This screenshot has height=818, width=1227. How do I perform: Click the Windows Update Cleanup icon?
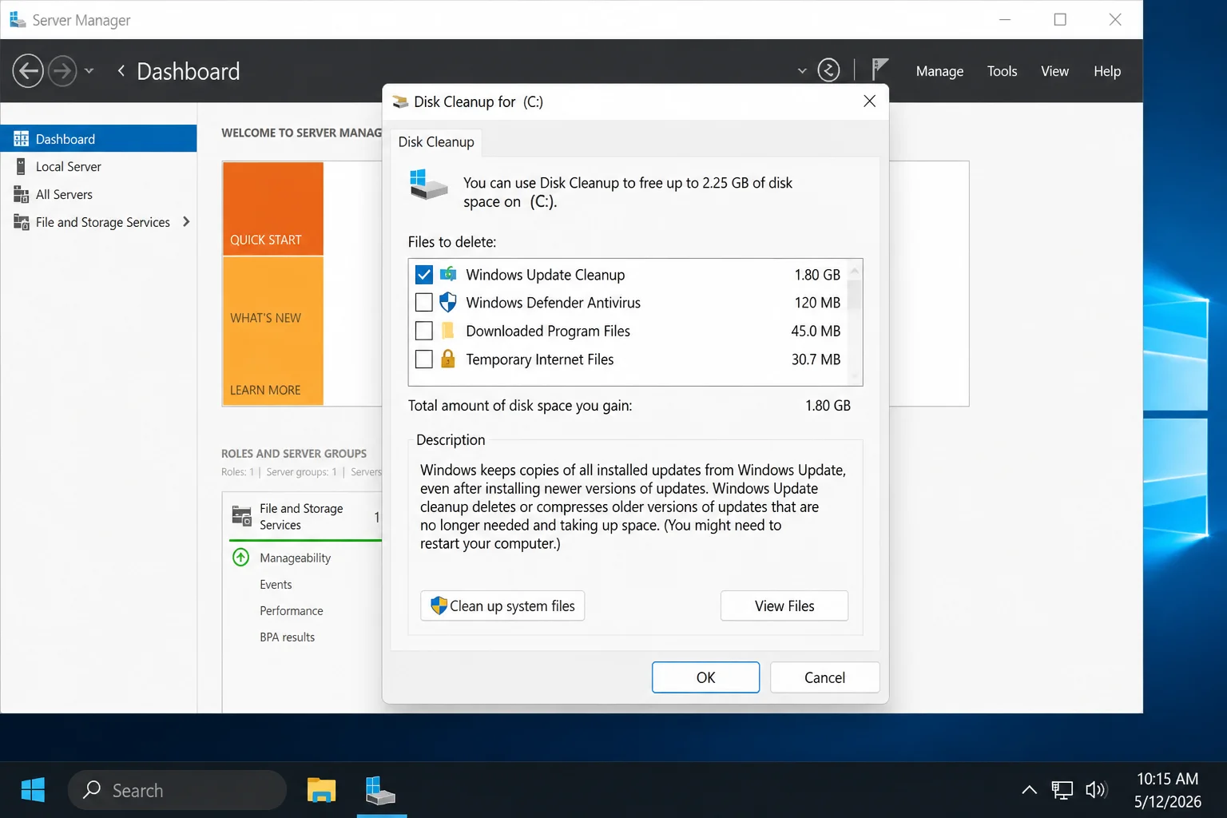[x=448, y=274]
